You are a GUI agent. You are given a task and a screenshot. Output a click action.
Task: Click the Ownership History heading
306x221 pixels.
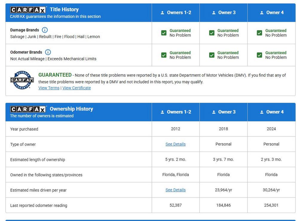click(x=71, y=109)
